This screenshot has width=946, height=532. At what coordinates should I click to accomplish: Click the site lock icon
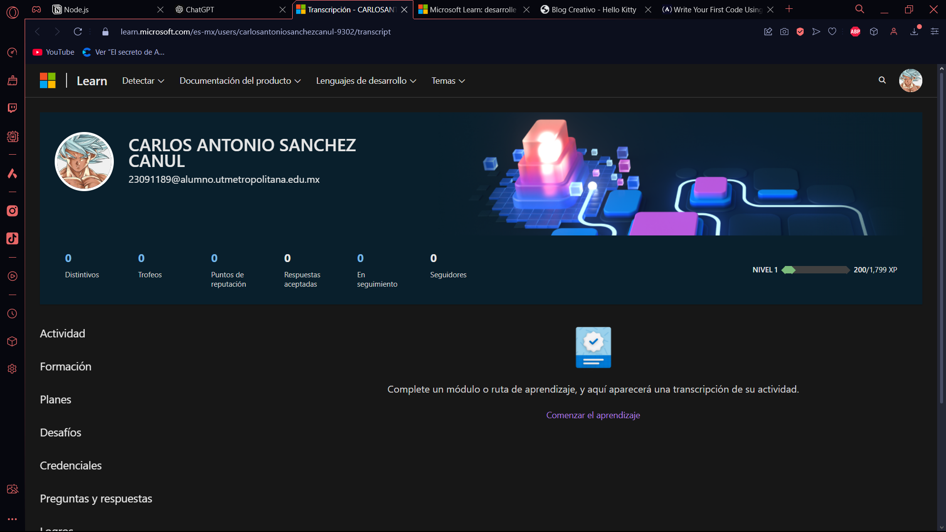(x=105, y=32)
